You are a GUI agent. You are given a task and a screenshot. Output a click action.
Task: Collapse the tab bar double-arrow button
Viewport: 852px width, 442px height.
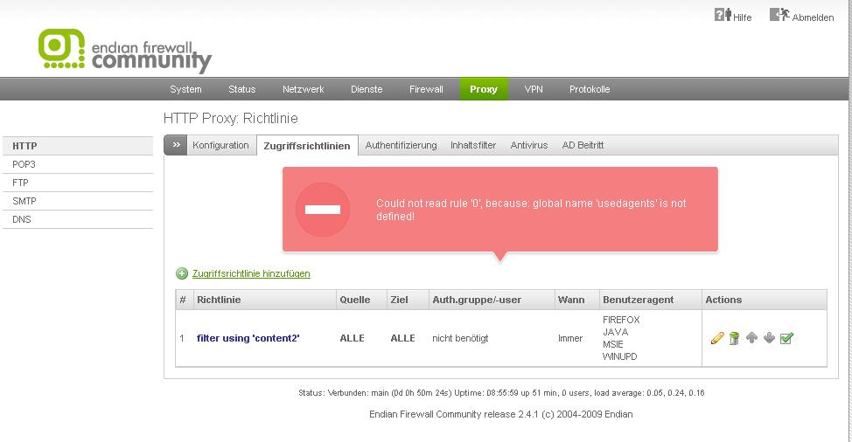point(175,145)
